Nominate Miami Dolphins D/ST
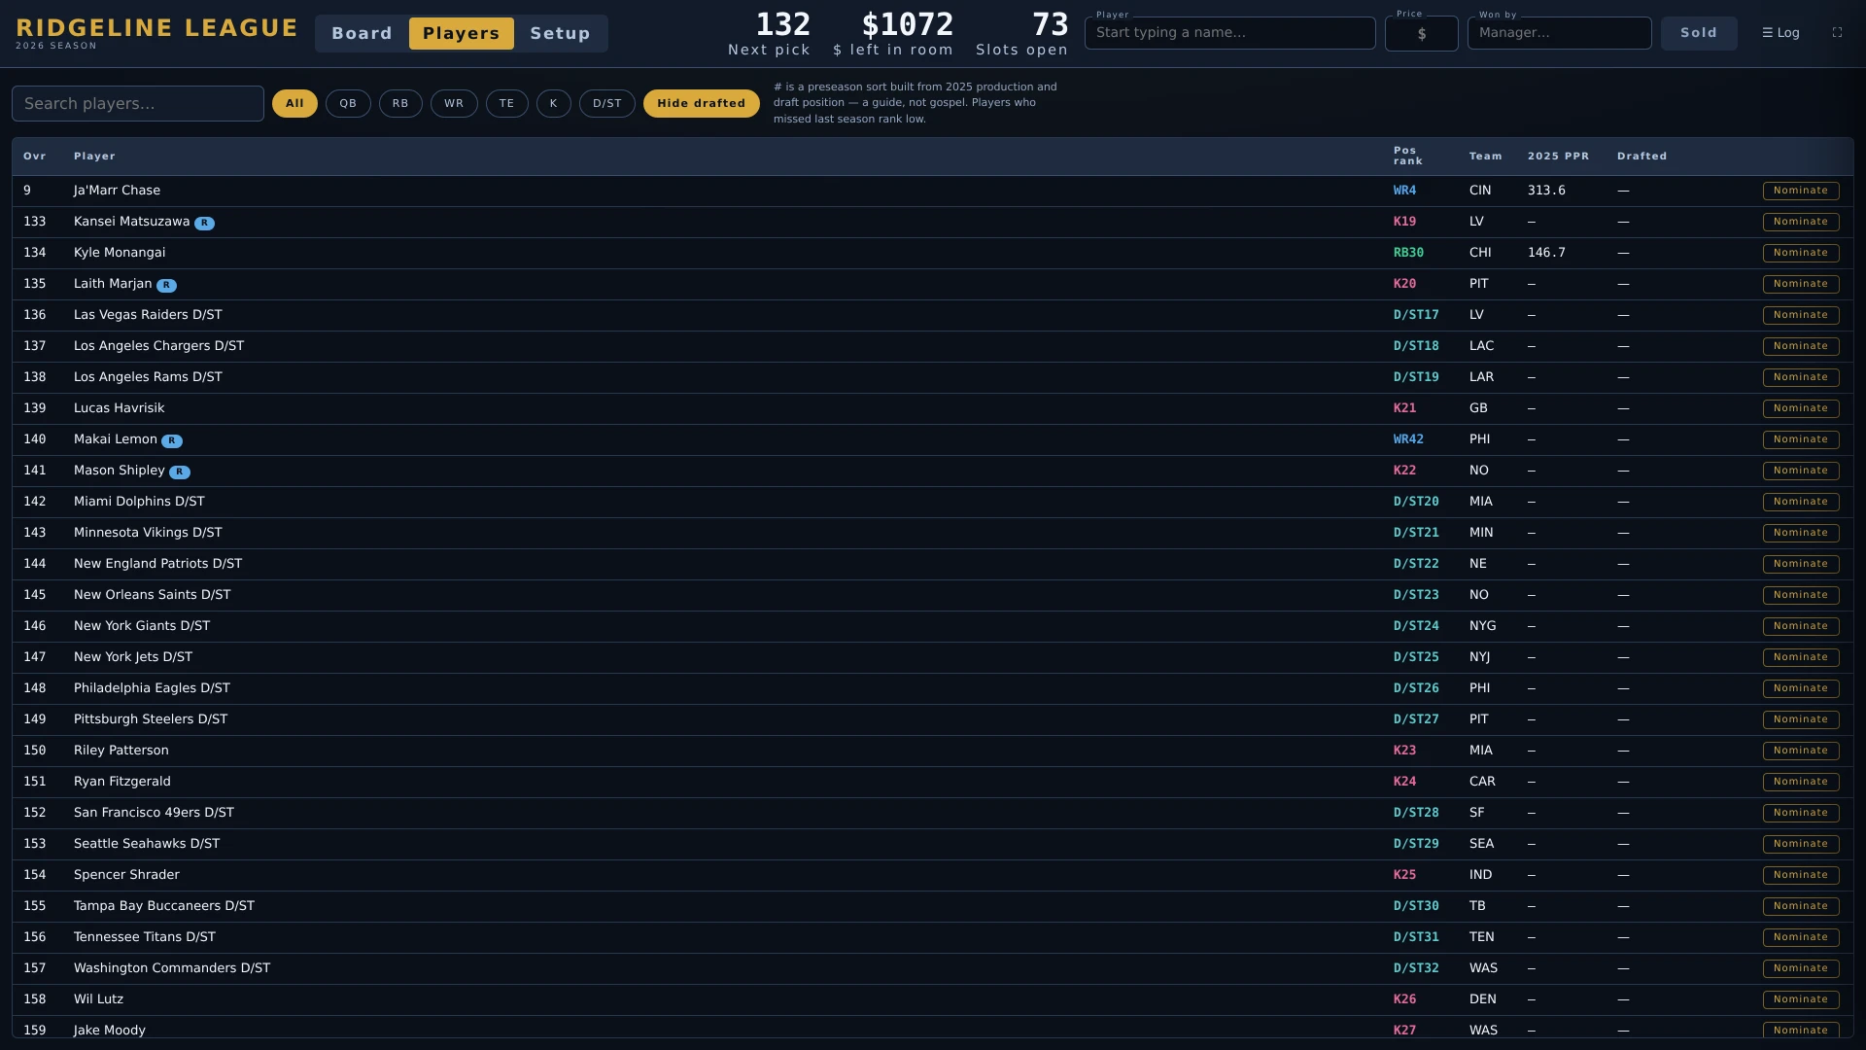This screenshot has height=1050, width=1866. tap(1800, 502)
